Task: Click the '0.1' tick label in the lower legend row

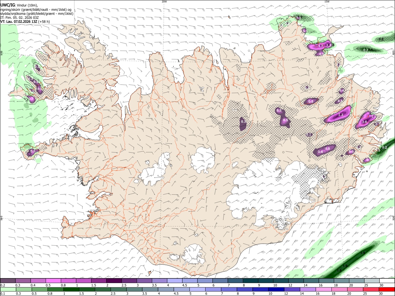Action: [x=2, y=294]
